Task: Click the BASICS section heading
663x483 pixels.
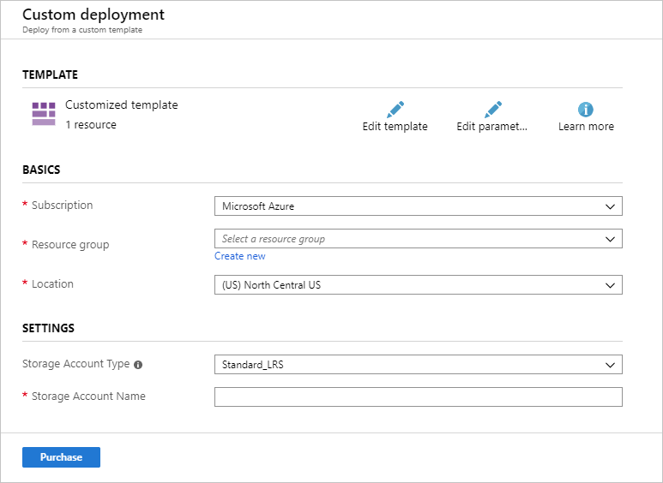Action: [x=41, y=170]
